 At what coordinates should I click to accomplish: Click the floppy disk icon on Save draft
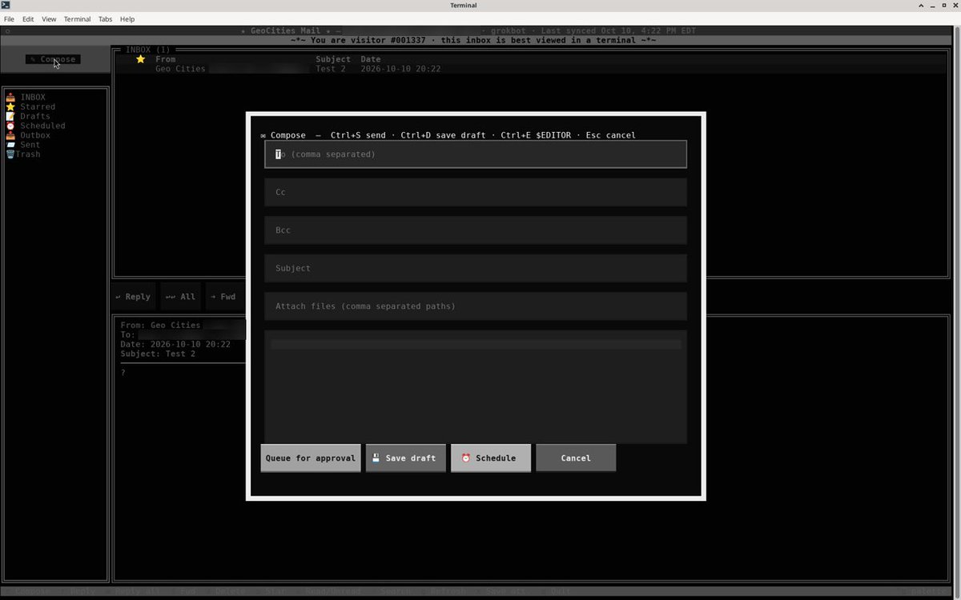[376, 458]
